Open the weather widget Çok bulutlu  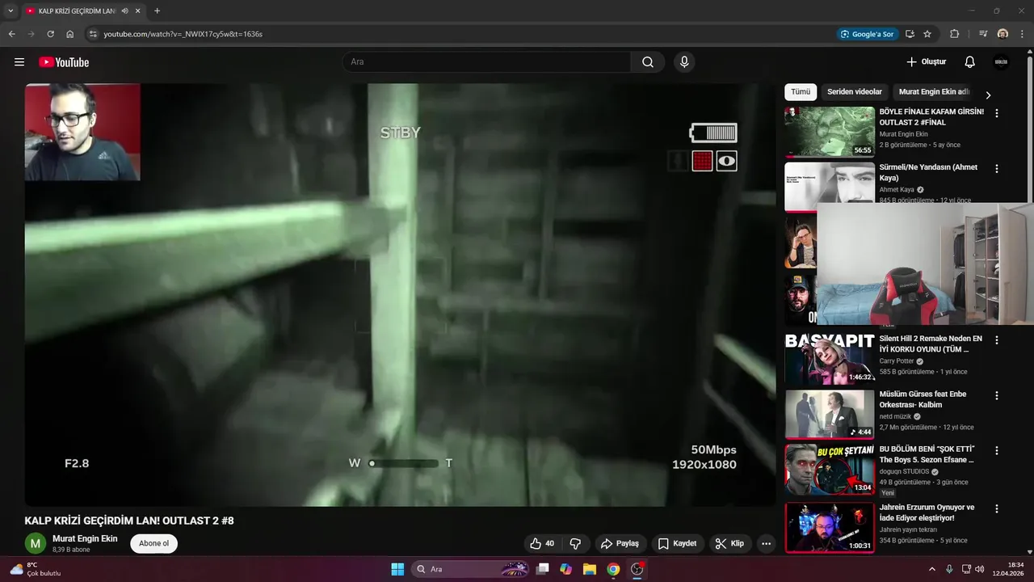click(35, 569)
